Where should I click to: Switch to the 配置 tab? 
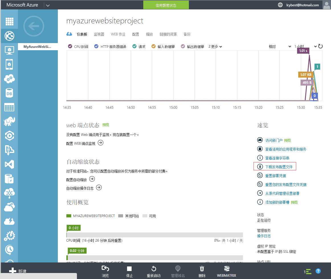(x=136, y=34)
